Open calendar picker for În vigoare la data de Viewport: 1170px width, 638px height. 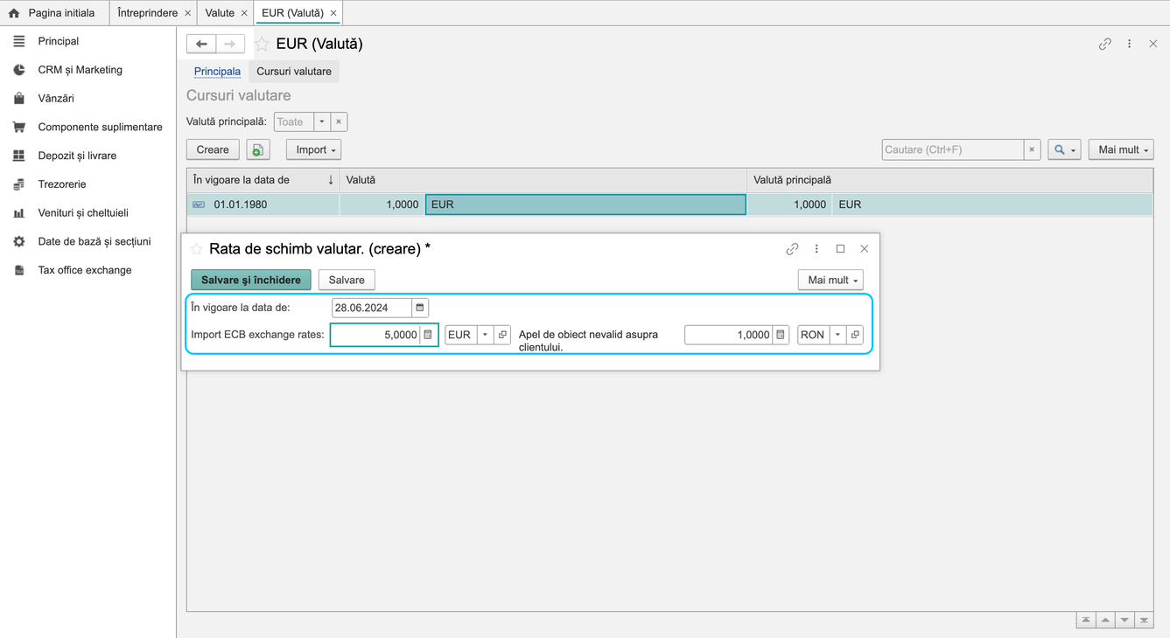tap(420, 308)
